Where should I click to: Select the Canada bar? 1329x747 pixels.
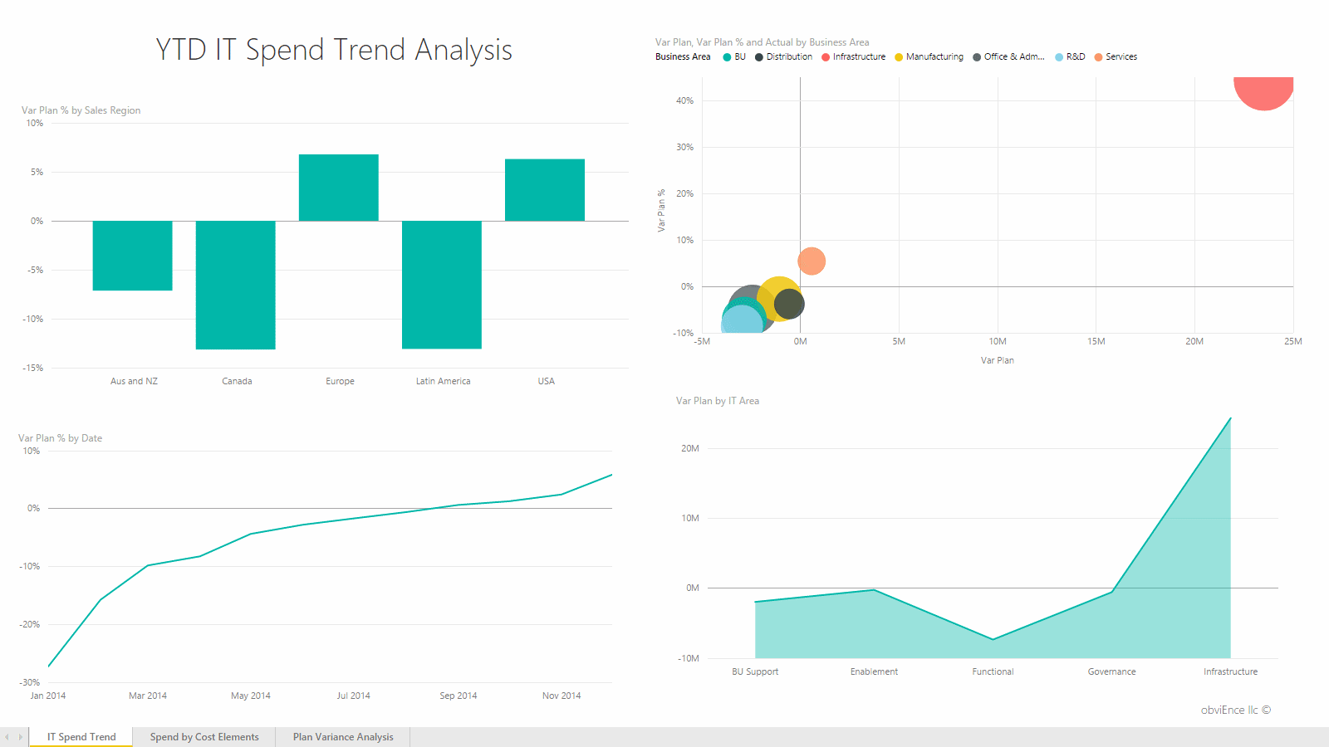236,285
